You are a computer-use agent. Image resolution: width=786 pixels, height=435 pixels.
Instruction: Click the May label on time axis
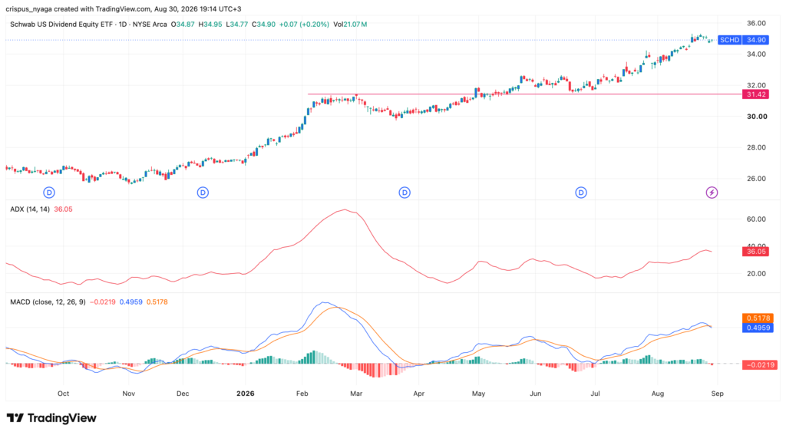point(479,394)
